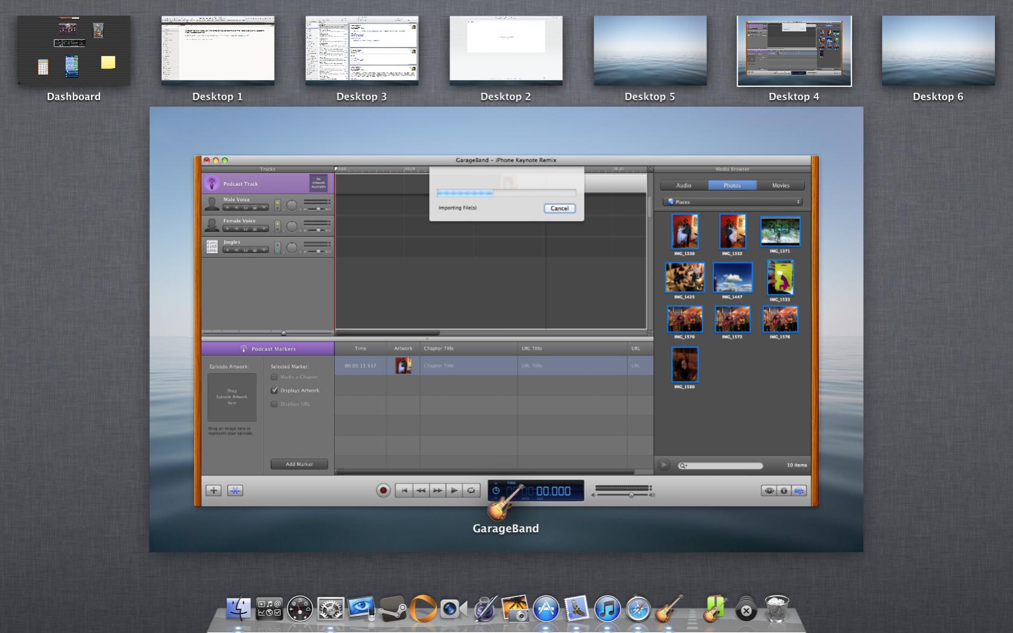Play the GarageBand project
The width and height of the screenshot is (1013, 633).
[x=454, y=491]
